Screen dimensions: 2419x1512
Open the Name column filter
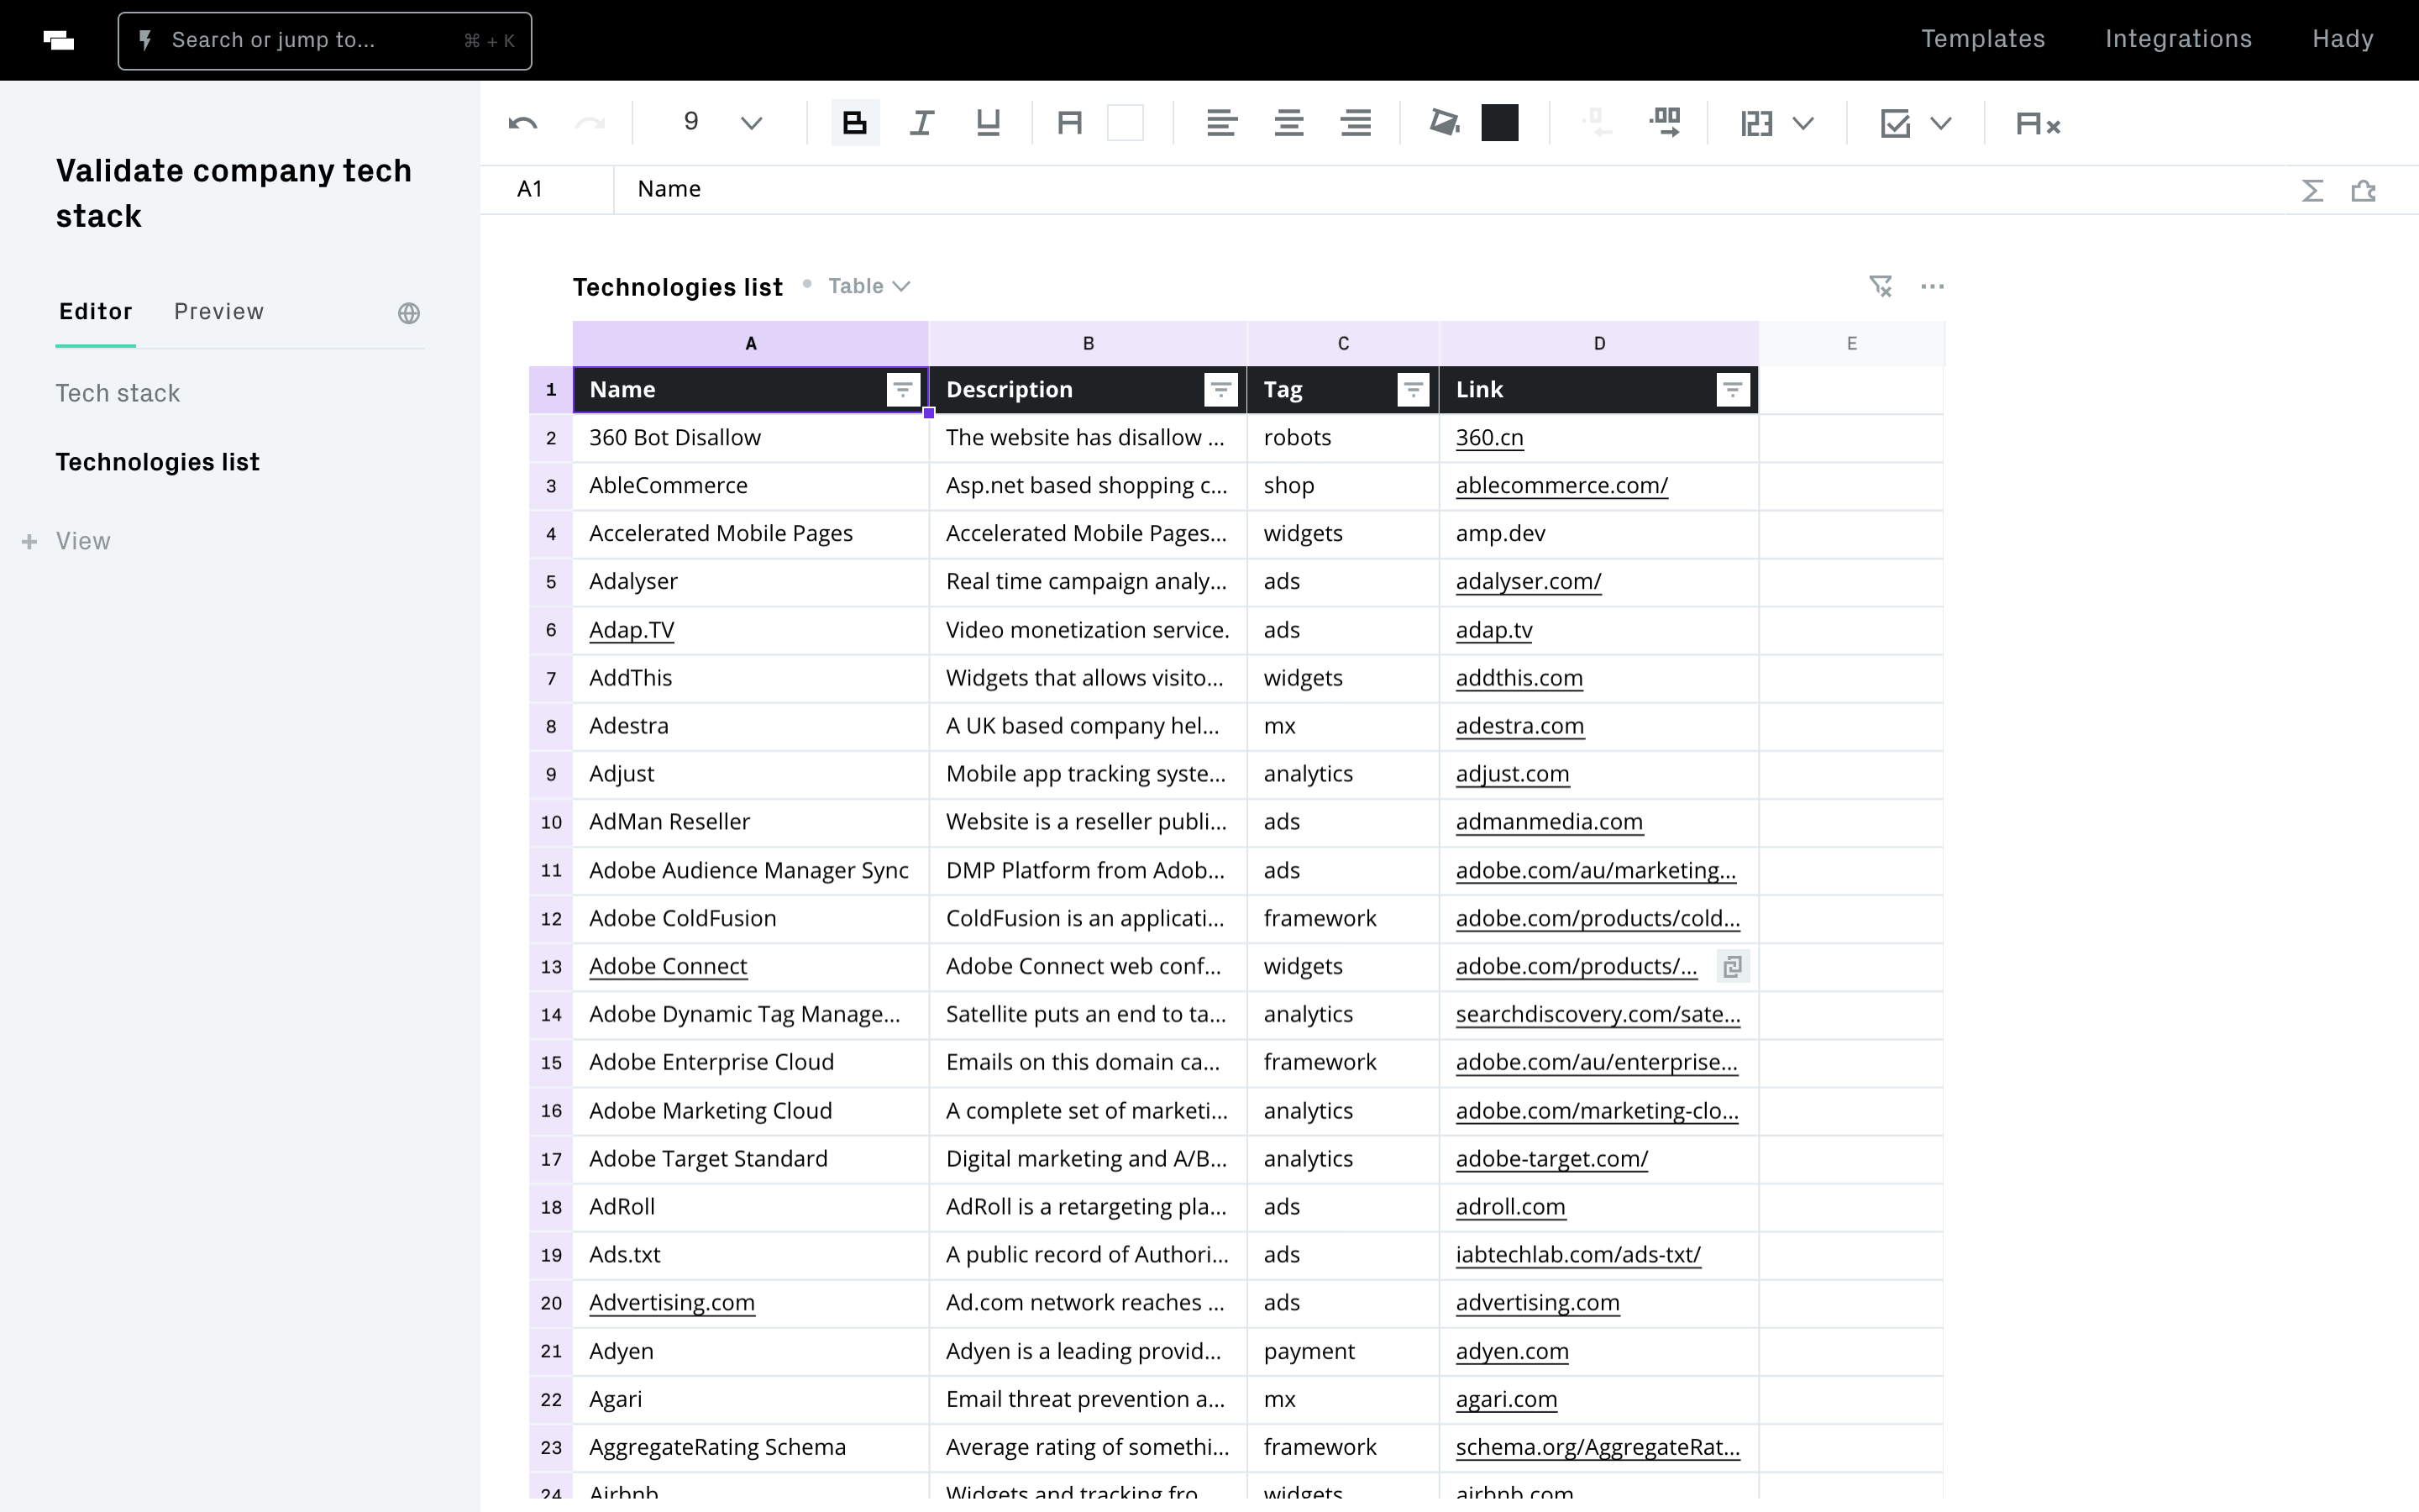pos(903,389)
